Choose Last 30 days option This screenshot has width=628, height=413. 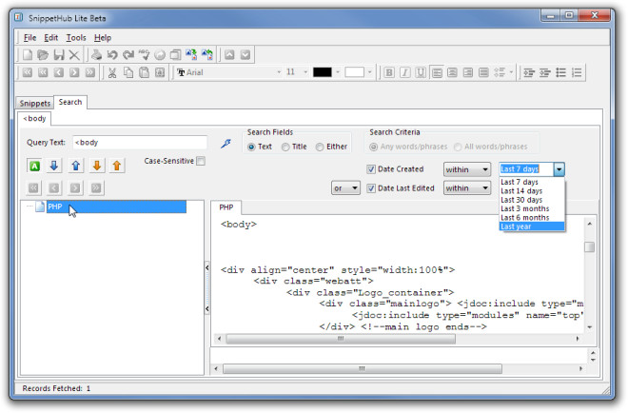[x=532, y=200]
